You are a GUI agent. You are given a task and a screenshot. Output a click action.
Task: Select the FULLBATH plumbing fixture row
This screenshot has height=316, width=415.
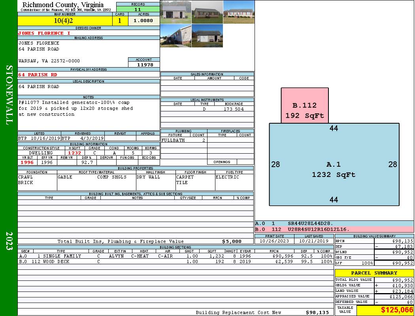coord(184,140)
